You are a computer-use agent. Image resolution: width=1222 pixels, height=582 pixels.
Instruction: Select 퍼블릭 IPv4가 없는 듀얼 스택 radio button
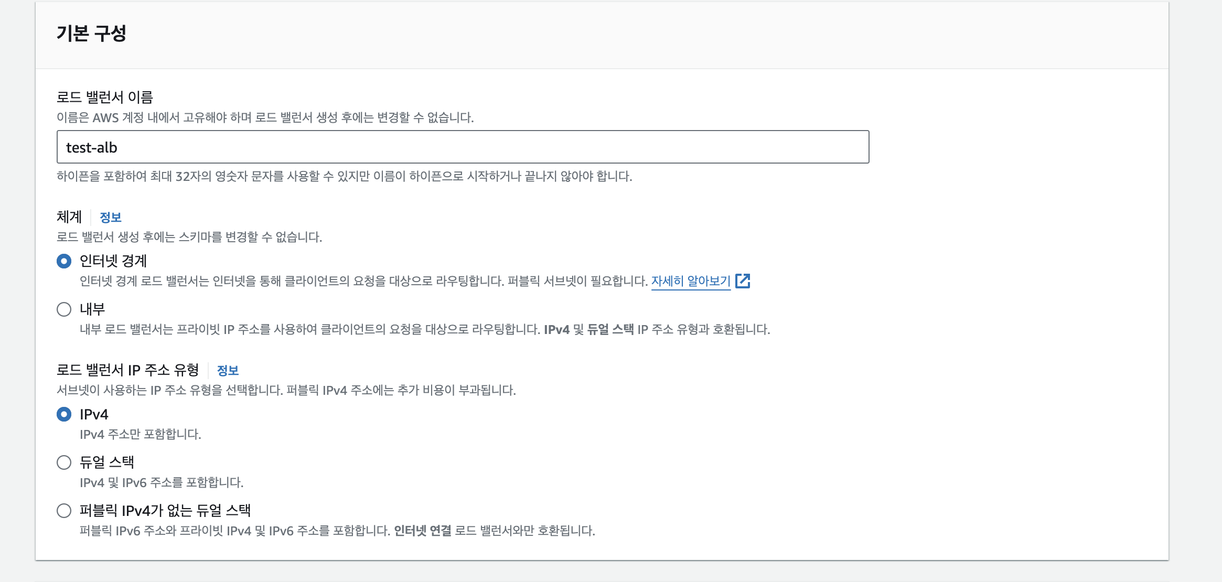point(64,511)
